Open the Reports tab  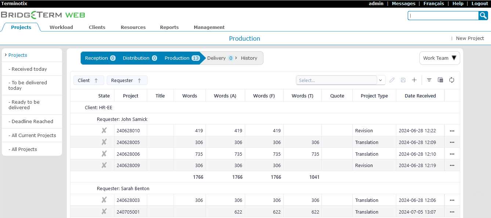click(x=169, y=27)
